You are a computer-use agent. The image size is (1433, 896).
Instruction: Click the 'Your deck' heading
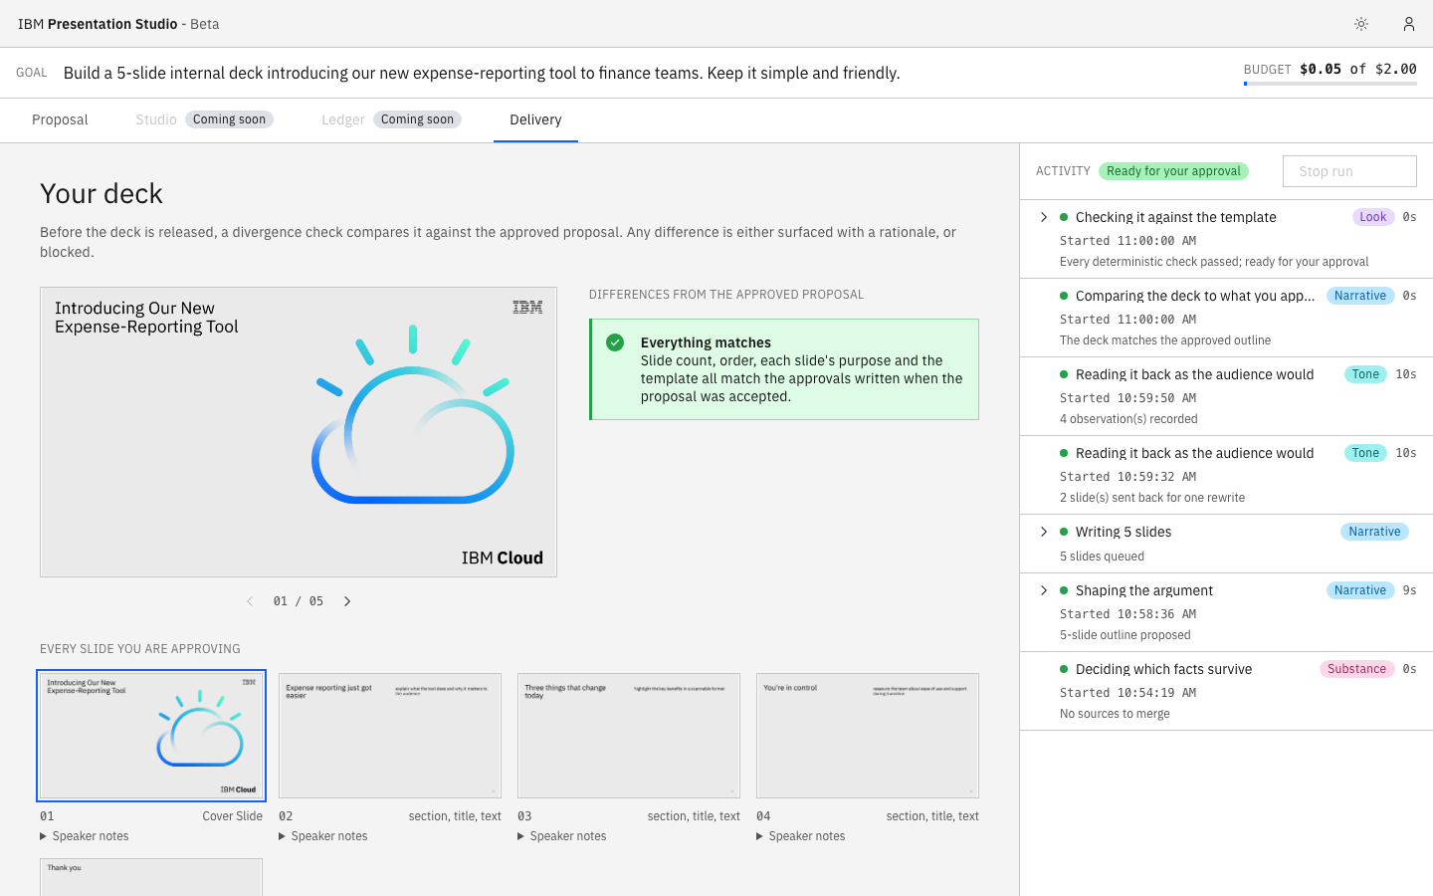tap(102, 193)
